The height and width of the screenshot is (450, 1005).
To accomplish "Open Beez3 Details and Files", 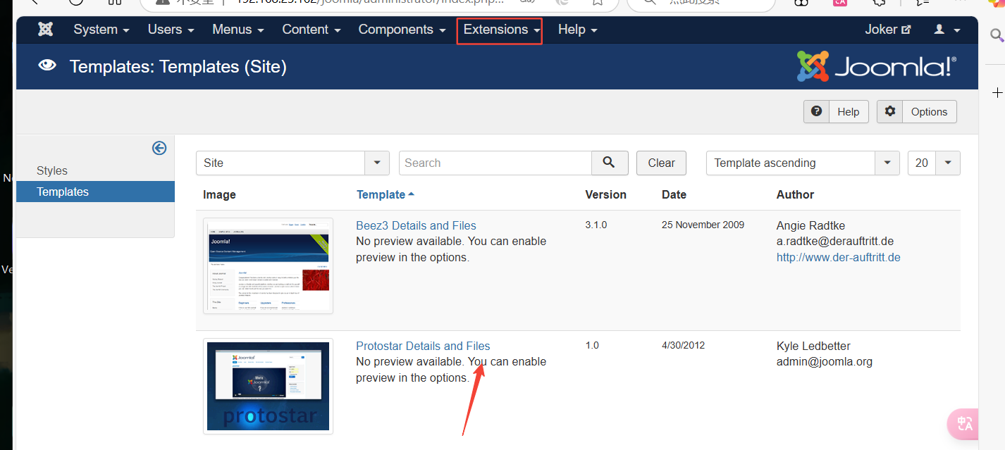I will click(416, 225).
